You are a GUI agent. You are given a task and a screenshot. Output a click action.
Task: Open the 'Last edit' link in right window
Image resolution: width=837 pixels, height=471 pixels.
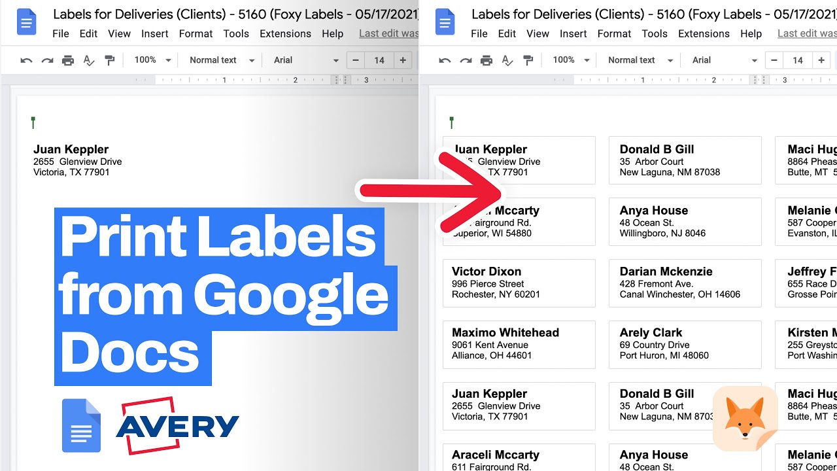pos(807,33)
